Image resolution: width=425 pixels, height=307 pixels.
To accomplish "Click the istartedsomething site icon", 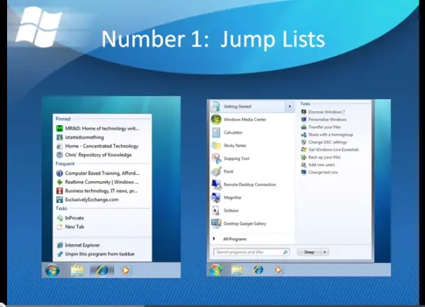I will [x=59, y=137].
